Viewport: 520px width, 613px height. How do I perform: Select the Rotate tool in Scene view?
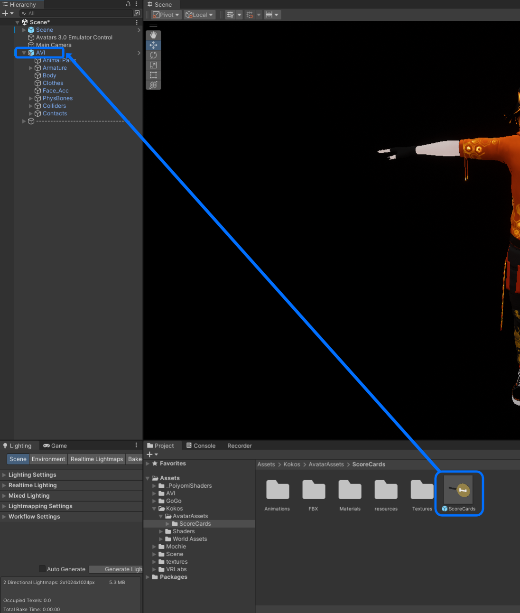tap(153, 55)
